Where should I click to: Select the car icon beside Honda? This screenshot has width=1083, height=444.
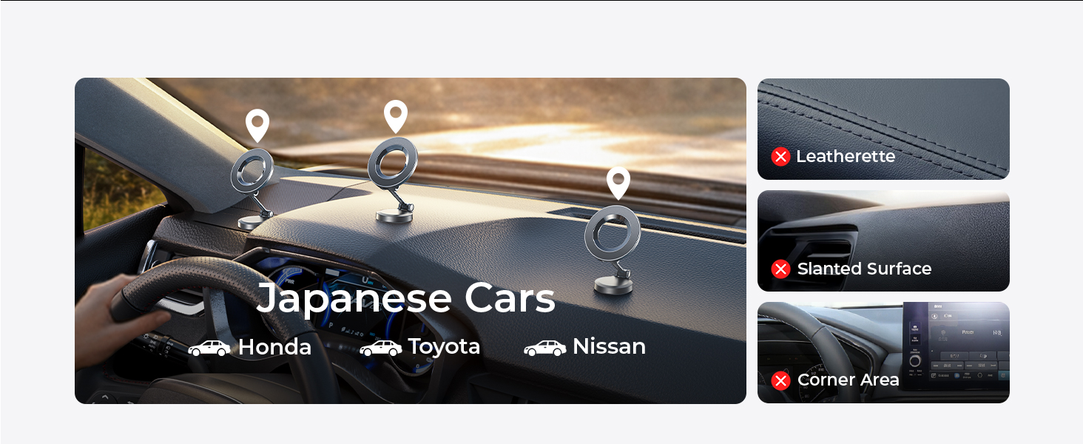tap(209, 347)
